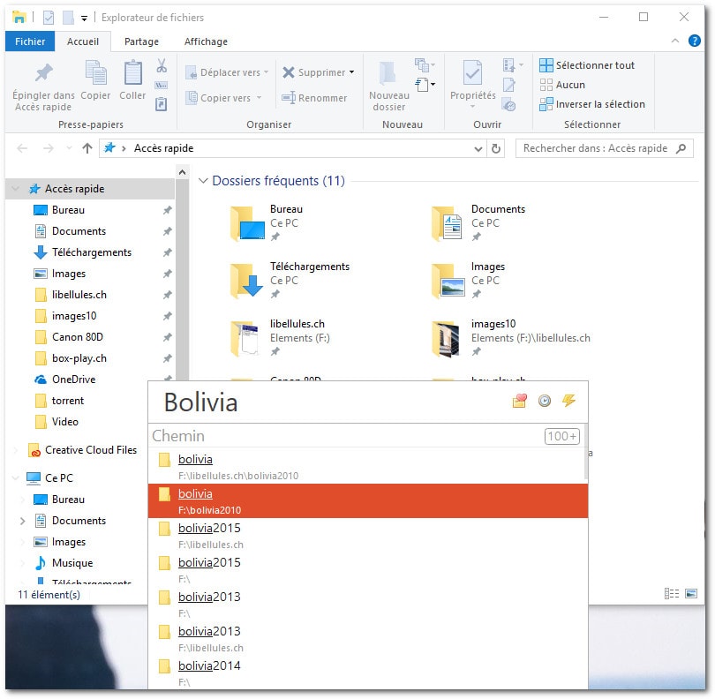Open the images10 folder tile
Viewport: 715px width, 699px height.
tap(511, 337)
